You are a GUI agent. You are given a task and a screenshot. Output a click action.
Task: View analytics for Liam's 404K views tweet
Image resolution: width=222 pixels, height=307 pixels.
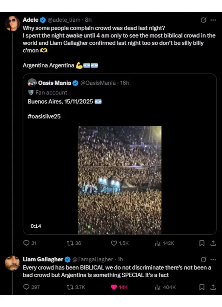pos(158,287)
